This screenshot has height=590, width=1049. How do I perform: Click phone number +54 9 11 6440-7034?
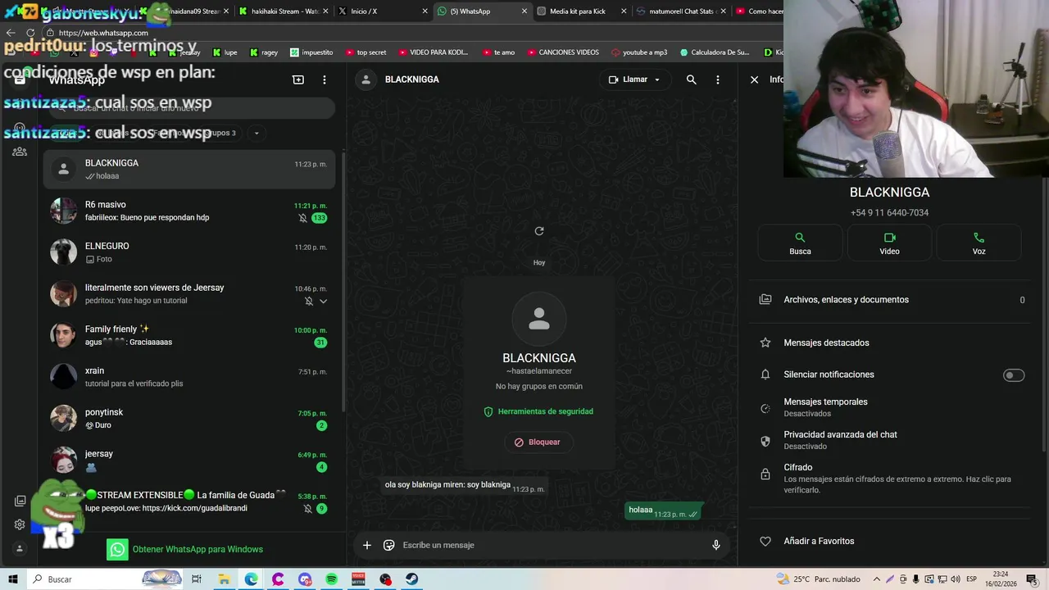tap(889, 212)
